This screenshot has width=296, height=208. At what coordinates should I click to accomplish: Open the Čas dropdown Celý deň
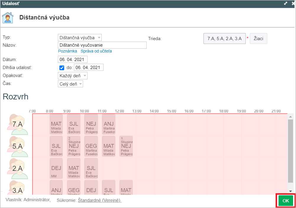(x=70, y=84)
